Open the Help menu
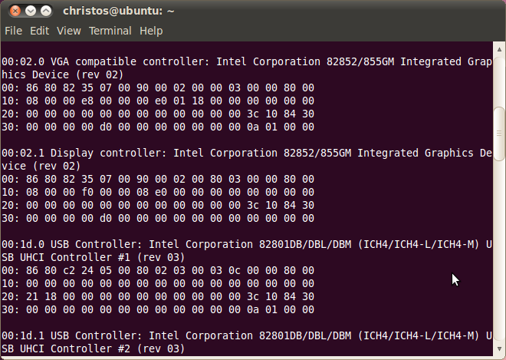The width and height of the screenshot is (506, 360). pyautogui.click(x=151, y=31)
